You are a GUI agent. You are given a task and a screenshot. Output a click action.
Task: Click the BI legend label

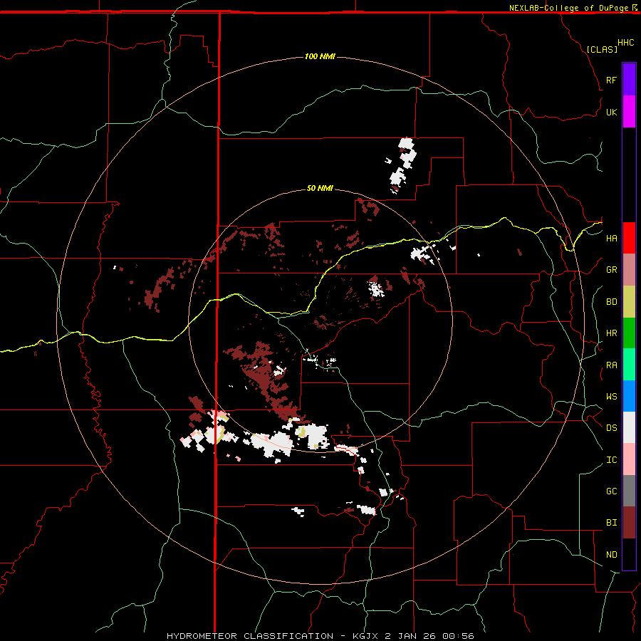click(611, 523)
